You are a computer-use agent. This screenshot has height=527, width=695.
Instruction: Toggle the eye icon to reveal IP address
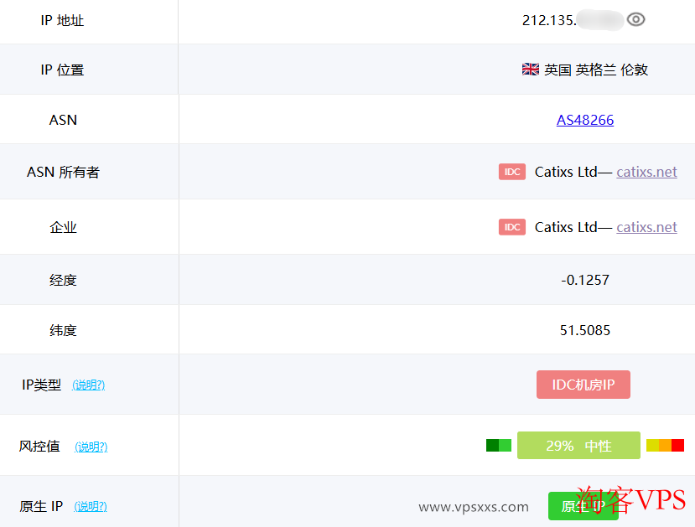pyautogui.click(x=636, y=20)
